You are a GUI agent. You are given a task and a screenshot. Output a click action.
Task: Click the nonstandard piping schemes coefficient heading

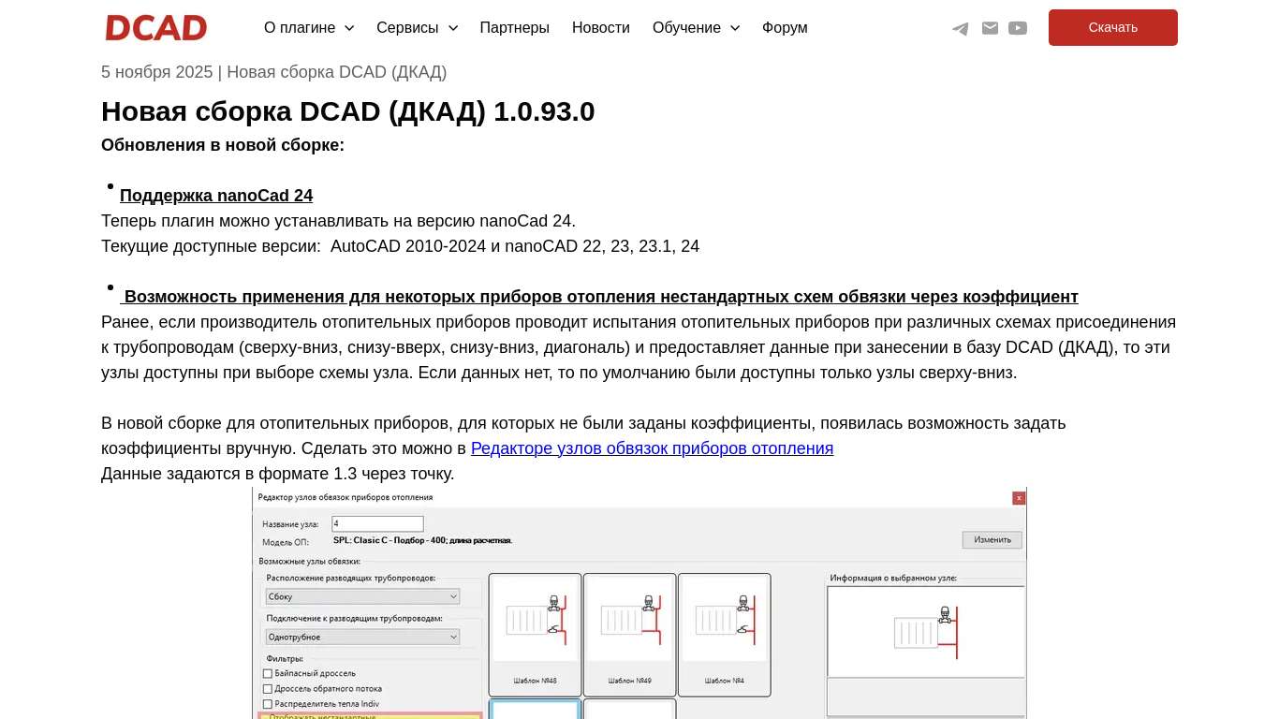[599, 297]
